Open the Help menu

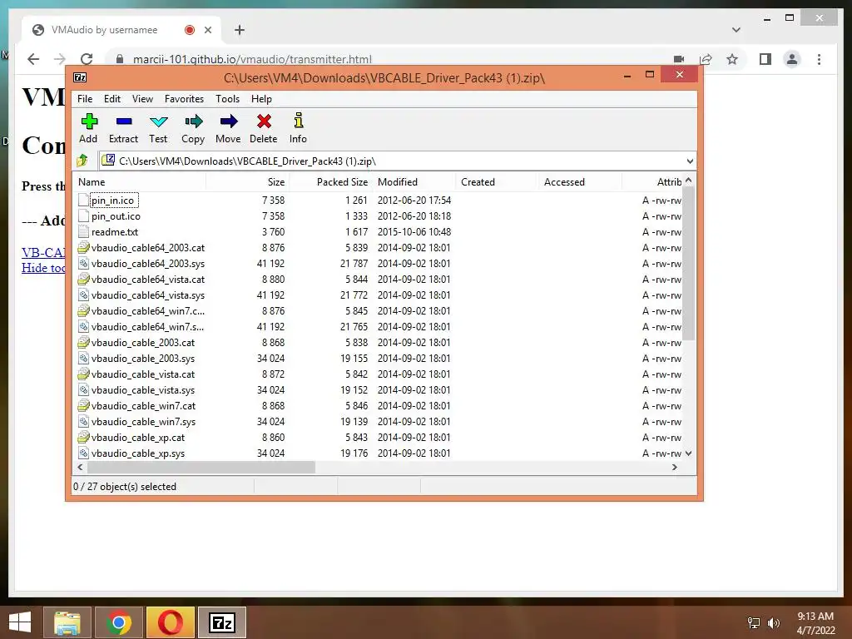pyautogui.click(x=261, y=99)
